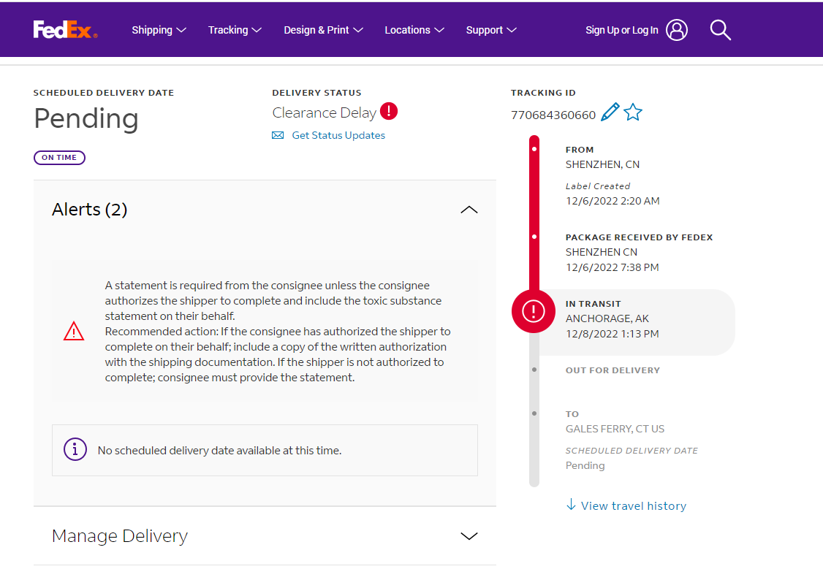
Task: Click the destination timeline dot beside TO
Action: coord(534,413)
